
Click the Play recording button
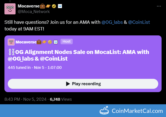[83, 84]
